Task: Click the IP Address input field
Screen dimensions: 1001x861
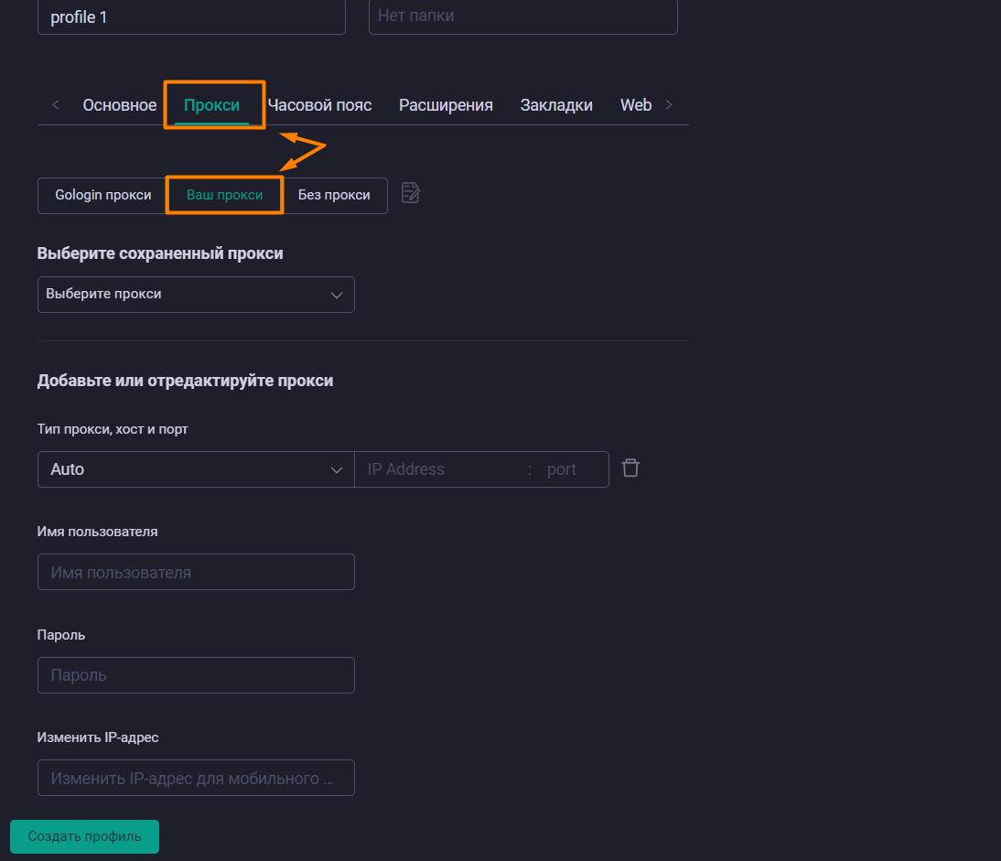Action: (x=439, y=468)
